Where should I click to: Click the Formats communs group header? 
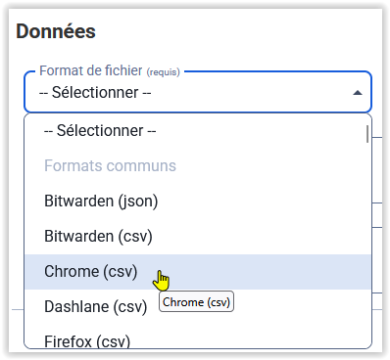pyautogui.click(x=110, y=165)
